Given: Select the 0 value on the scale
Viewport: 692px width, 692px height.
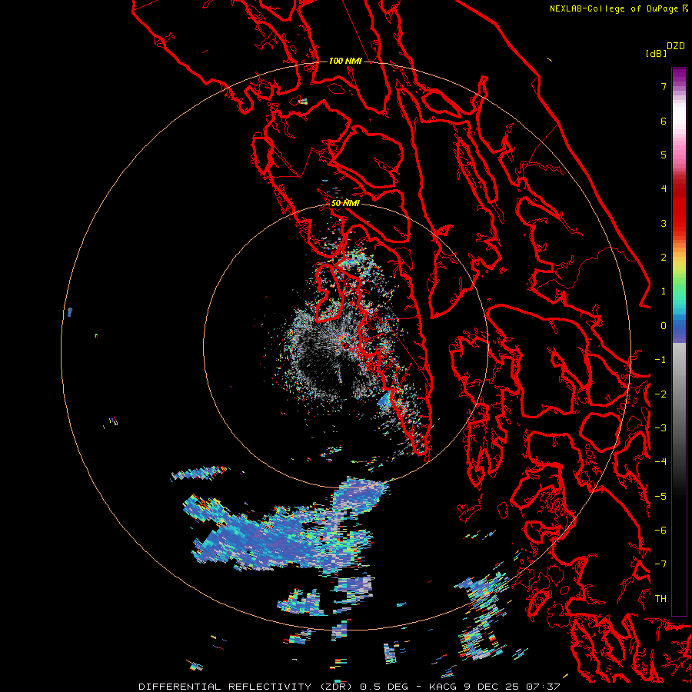Looking at the screenshot, I should point(664,326).
